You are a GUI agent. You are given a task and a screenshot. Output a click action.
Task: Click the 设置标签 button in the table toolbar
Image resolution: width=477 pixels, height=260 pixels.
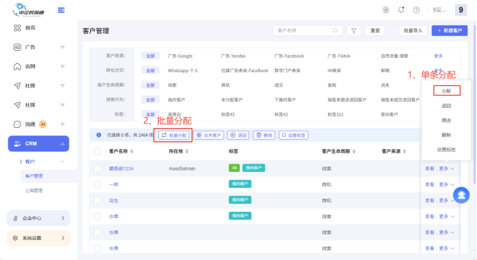[x=293, y=135]
